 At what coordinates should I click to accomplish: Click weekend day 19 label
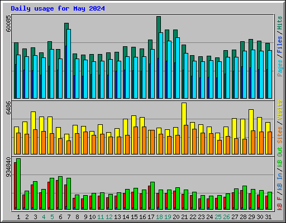[168, 217]
